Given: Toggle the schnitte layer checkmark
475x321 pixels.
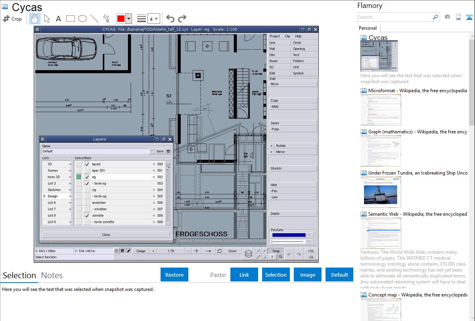Looking at the screenshot, I should (x=87, y=216).
